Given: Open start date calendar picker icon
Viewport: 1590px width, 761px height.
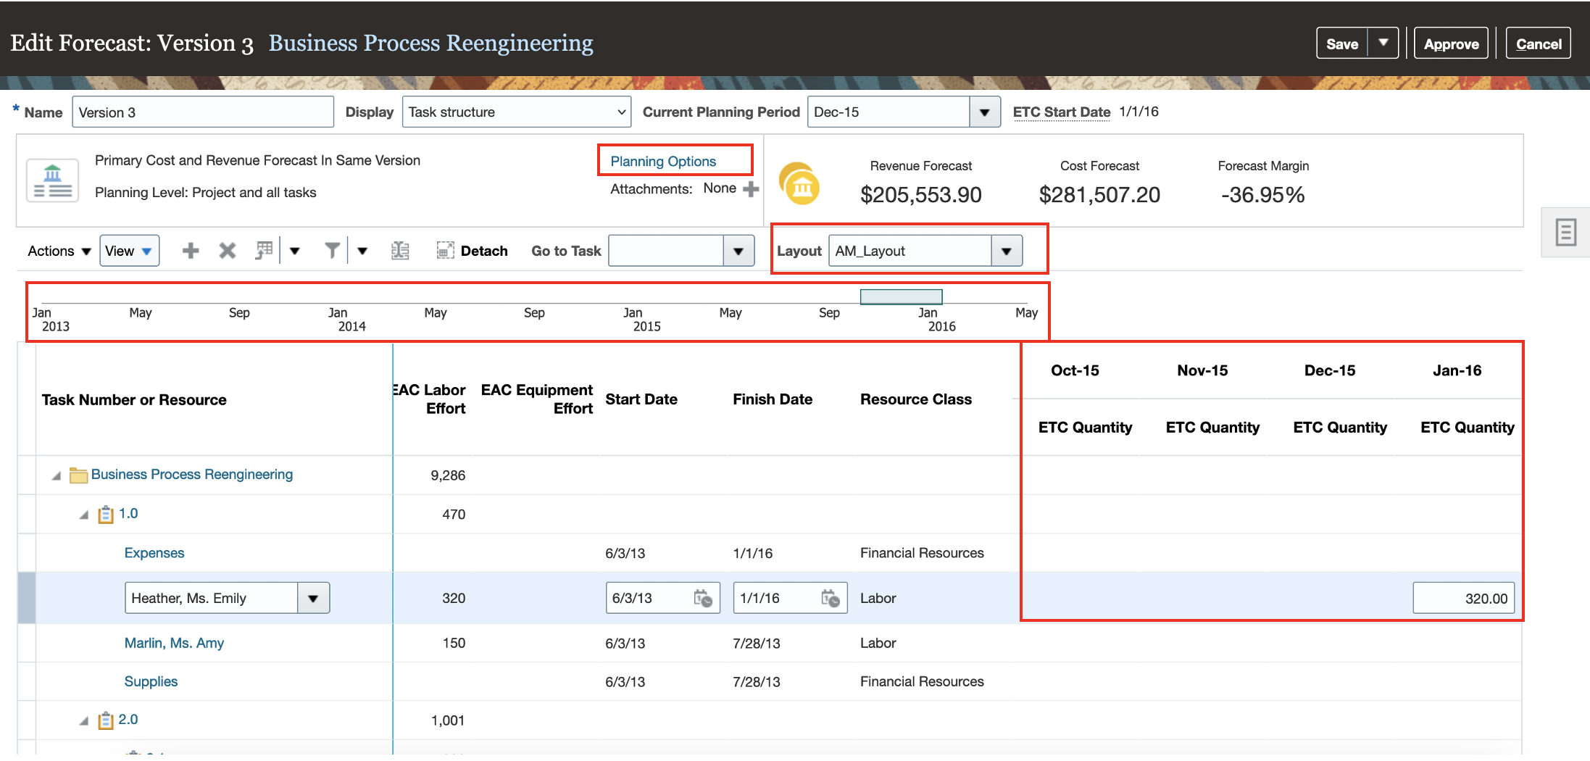Looking at the screenshot, I should (x=703, y=599).
